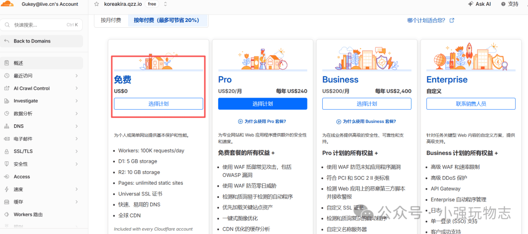Click the Workers 路由 icon
The height and width of the screenshot is (234, 528).
coord(7,214)
